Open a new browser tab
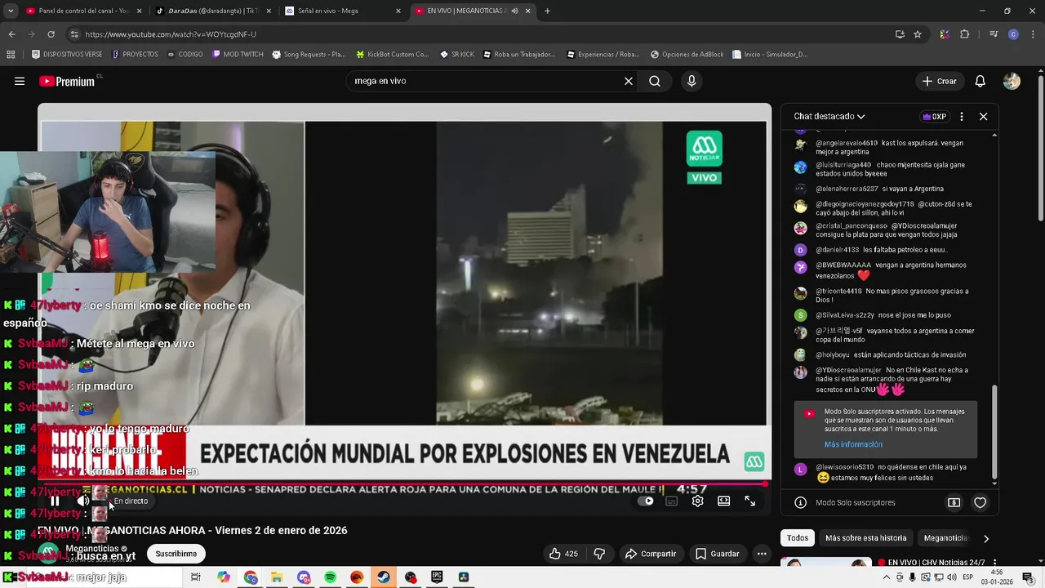 (547, 11)
